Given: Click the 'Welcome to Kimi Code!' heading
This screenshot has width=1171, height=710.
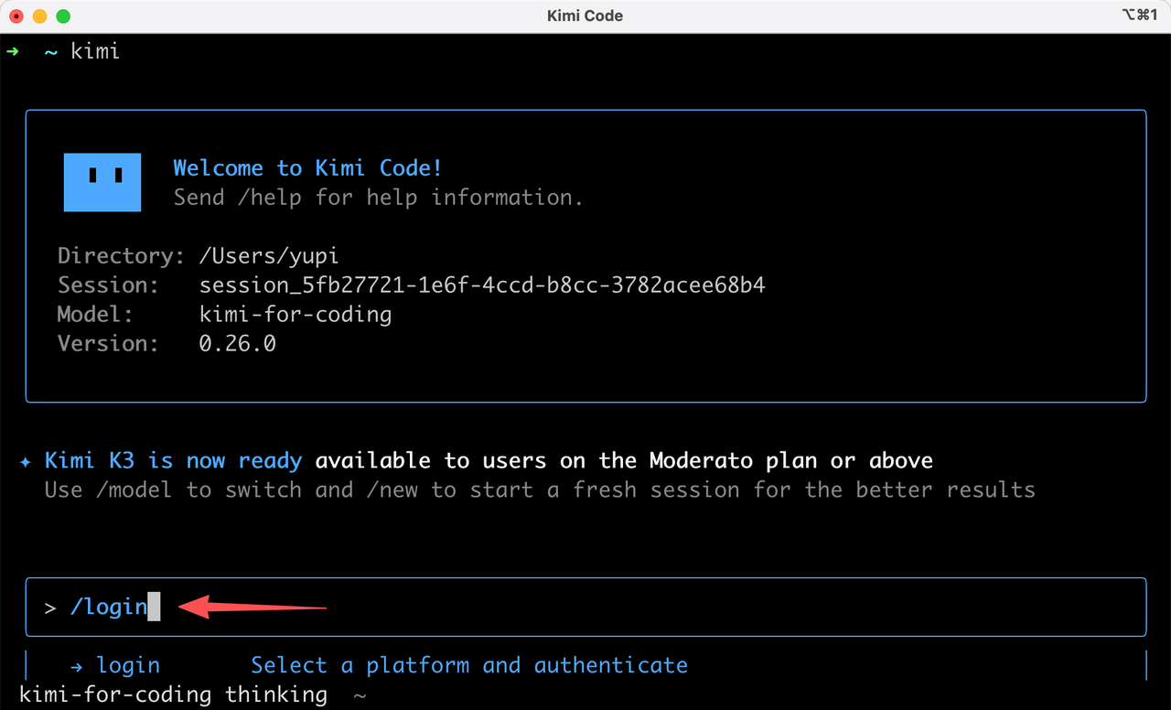Looking at the screenshot, I should (x=307, y=167).
